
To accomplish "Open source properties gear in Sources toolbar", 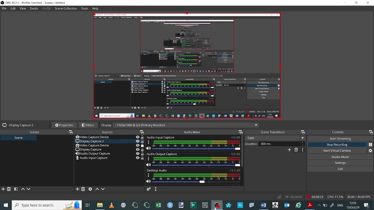I will 90,189.
